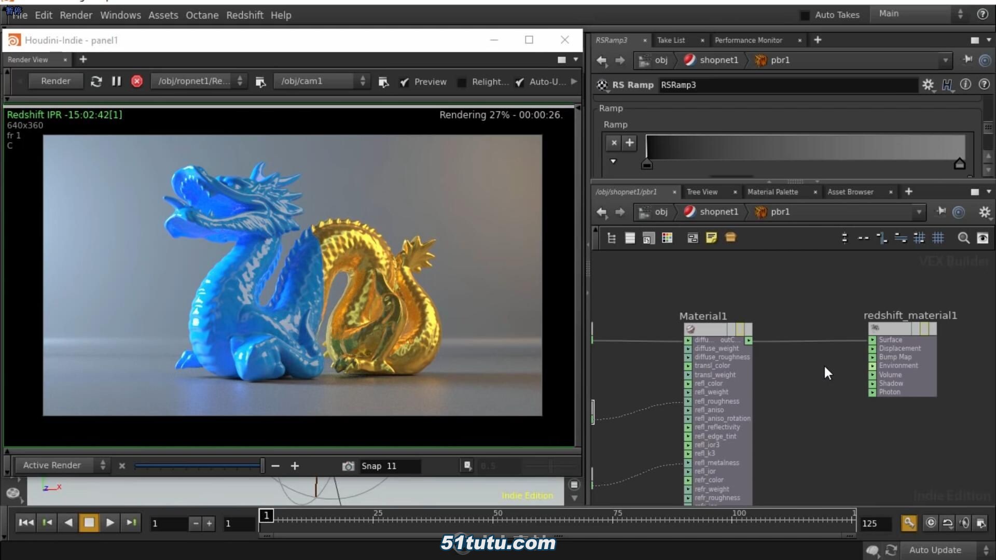
Task: Play the timeline in reverse
Action: 68,523
